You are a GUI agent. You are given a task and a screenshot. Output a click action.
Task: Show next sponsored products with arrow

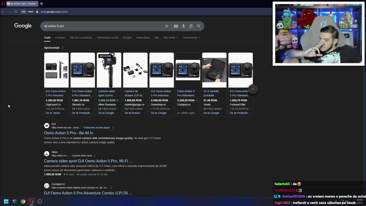253,89
